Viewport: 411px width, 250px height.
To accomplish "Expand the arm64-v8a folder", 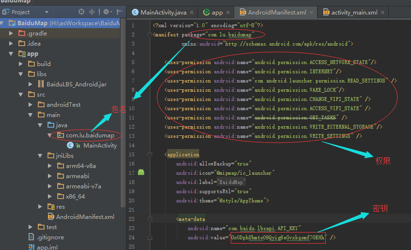I will pyautogui.click(x=50, y=166).
